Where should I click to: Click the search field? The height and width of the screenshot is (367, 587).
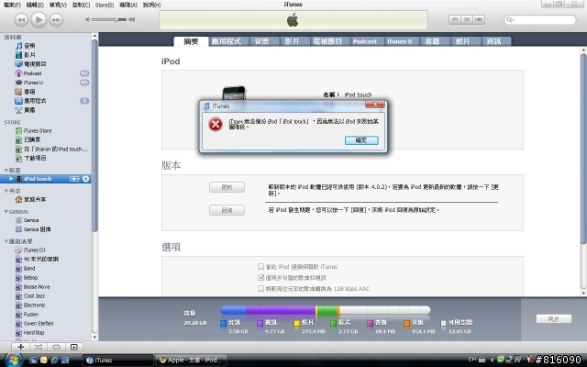point(540,19)
